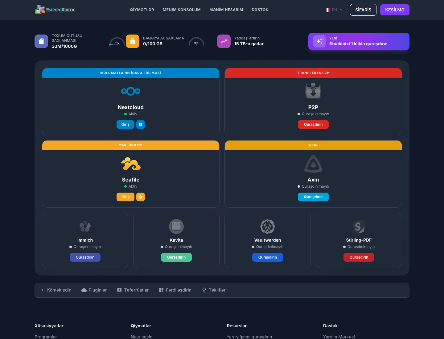Switch to the Təkliflər tab

click(214, 290)
